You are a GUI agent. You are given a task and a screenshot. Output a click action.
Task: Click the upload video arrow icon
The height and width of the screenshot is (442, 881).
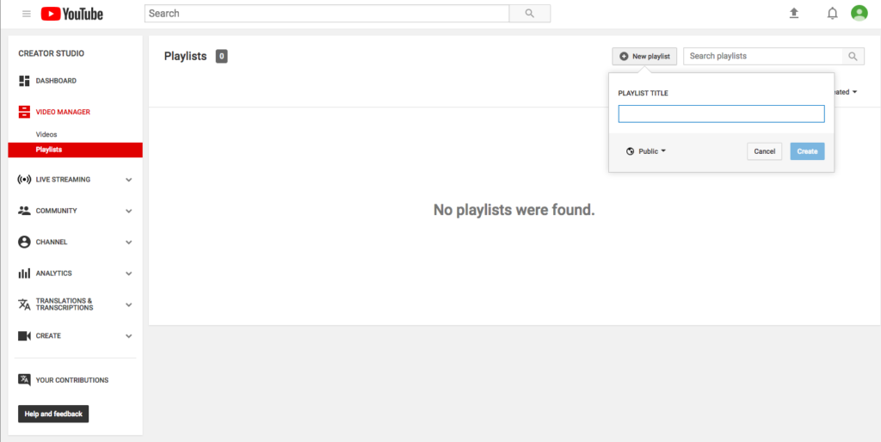tap(794, 13)
